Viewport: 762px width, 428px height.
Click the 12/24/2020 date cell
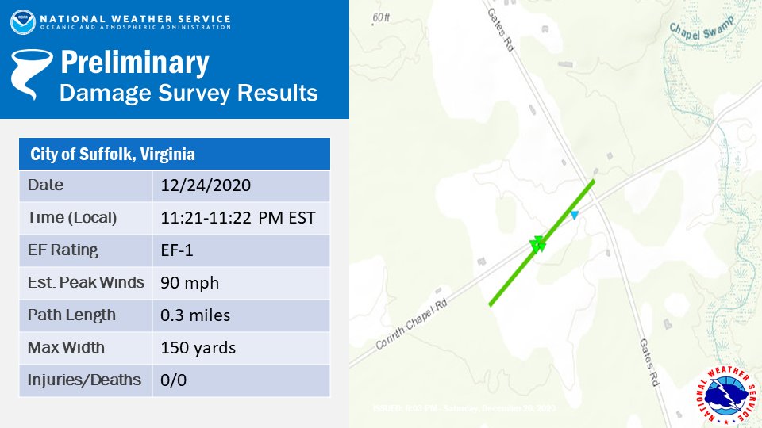[241, 185]
